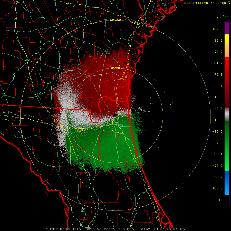Click the TH label at scale bottom
Screen dimensions: 231x231
pos(220,200)
